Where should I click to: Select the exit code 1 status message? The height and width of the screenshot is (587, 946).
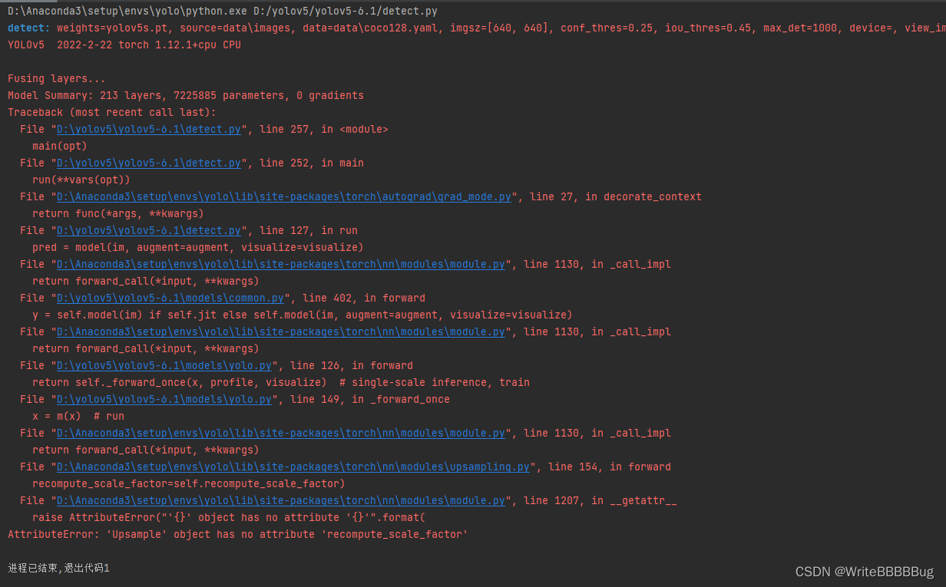click(x=58, y=568)
